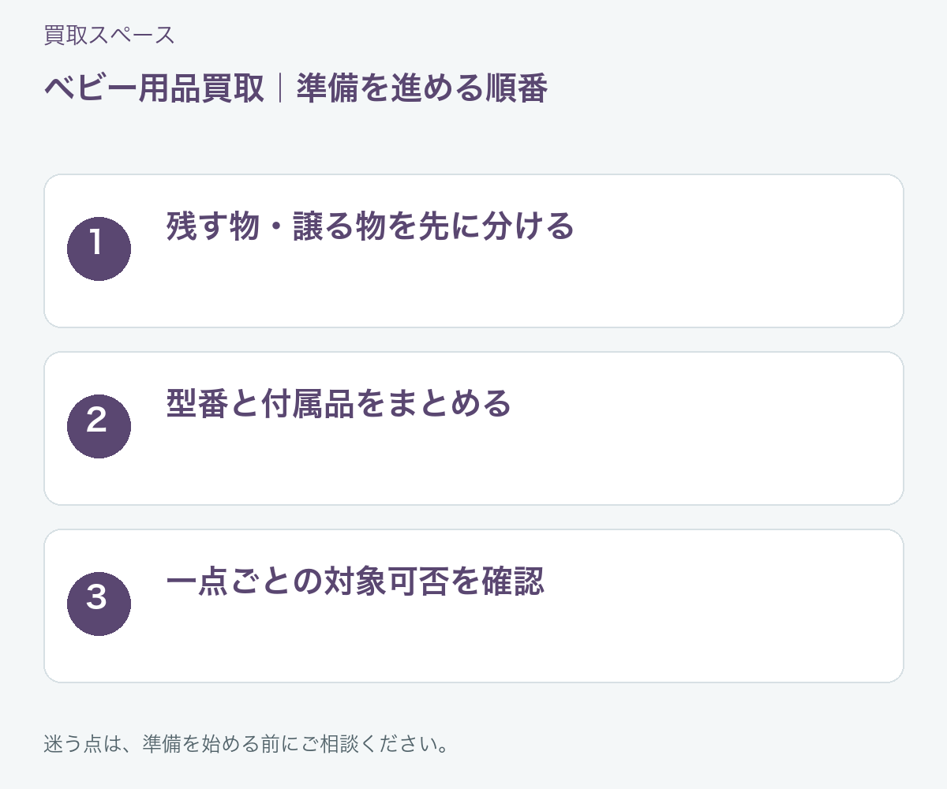Click the word 残す物 in step one

point(213,226)
